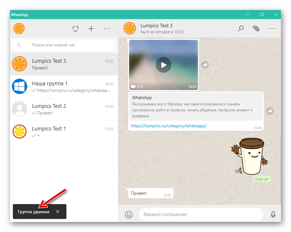This screenshot has height=232, width=291.
Task: Record voice message with microphone icon
Action: click(273, 214)
